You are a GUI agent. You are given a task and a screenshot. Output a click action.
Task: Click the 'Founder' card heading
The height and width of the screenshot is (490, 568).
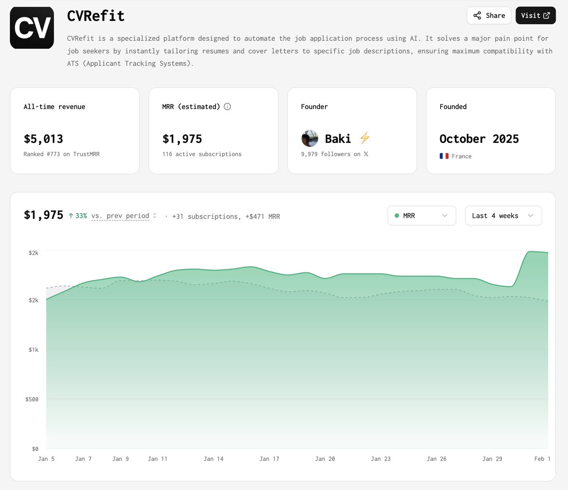314,107
